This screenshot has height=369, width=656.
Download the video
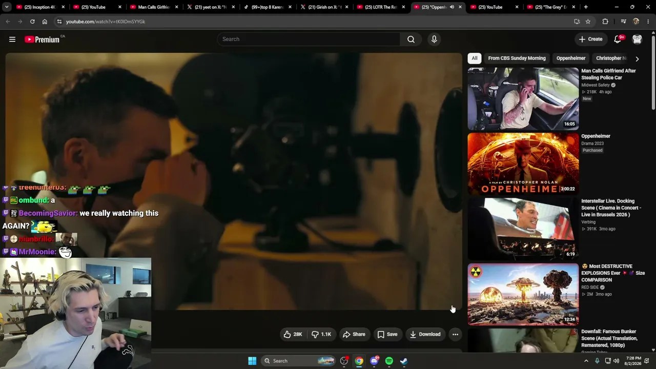point(425,334)
